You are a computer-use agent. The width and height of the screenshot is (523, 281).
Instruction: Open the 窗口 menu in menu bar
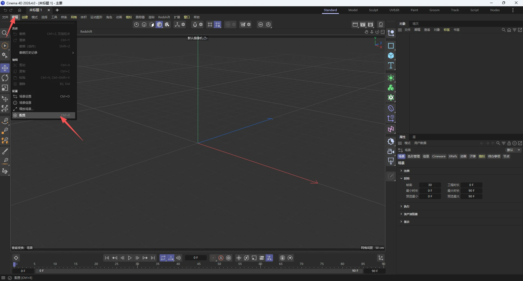187,17
